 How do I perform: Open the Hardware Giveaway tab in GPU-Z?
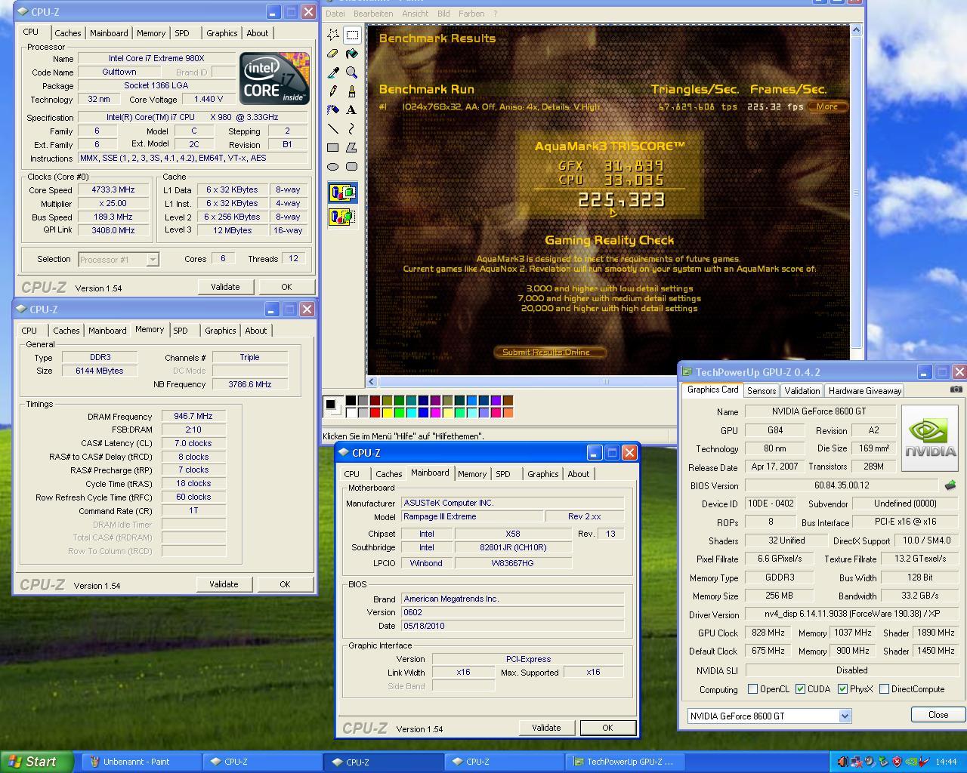[864, 390]
